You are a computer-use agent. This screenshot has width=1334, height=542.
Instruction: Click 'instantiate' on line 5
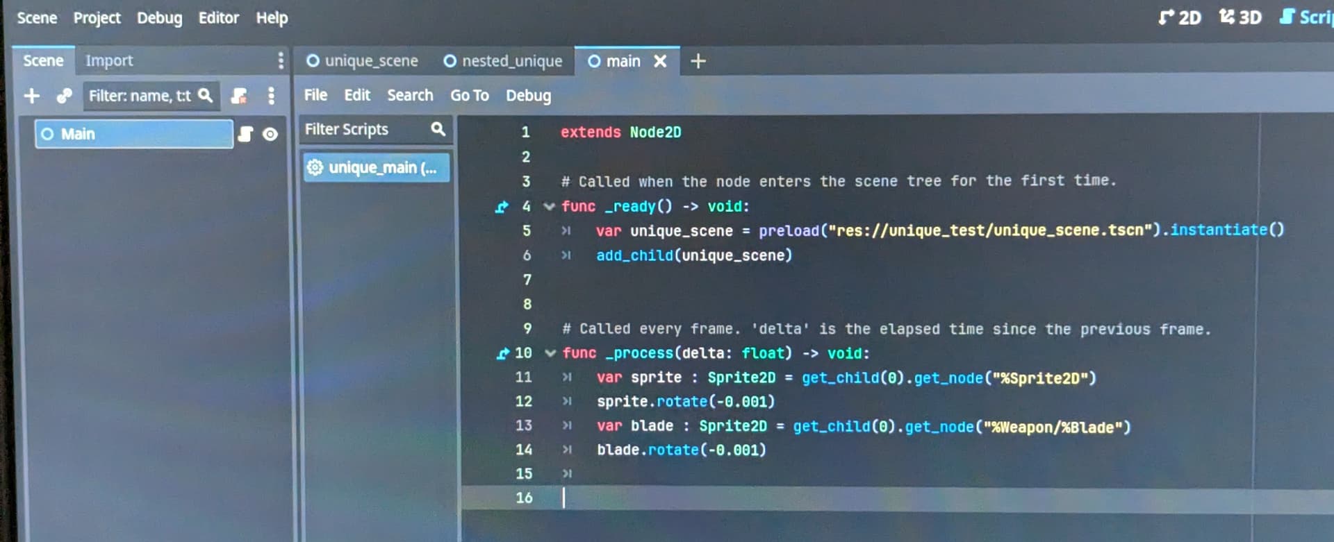[1219, 230]
